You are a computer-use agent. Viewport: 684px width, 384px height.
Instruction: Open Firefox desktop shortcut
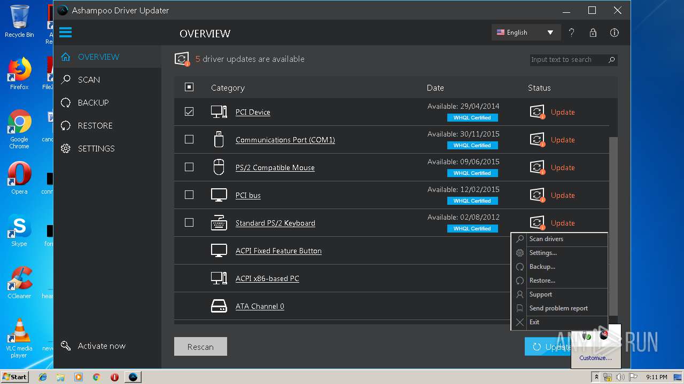click(19, 74)
